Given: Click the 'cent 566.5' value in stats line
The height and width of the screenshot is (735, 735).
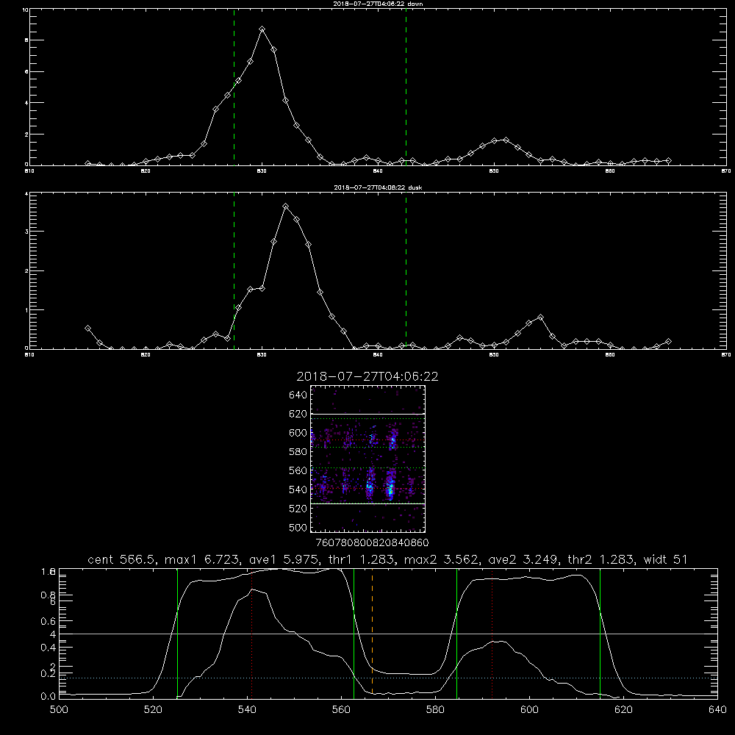Looking at the screenshot, I should tap(122, 559).
